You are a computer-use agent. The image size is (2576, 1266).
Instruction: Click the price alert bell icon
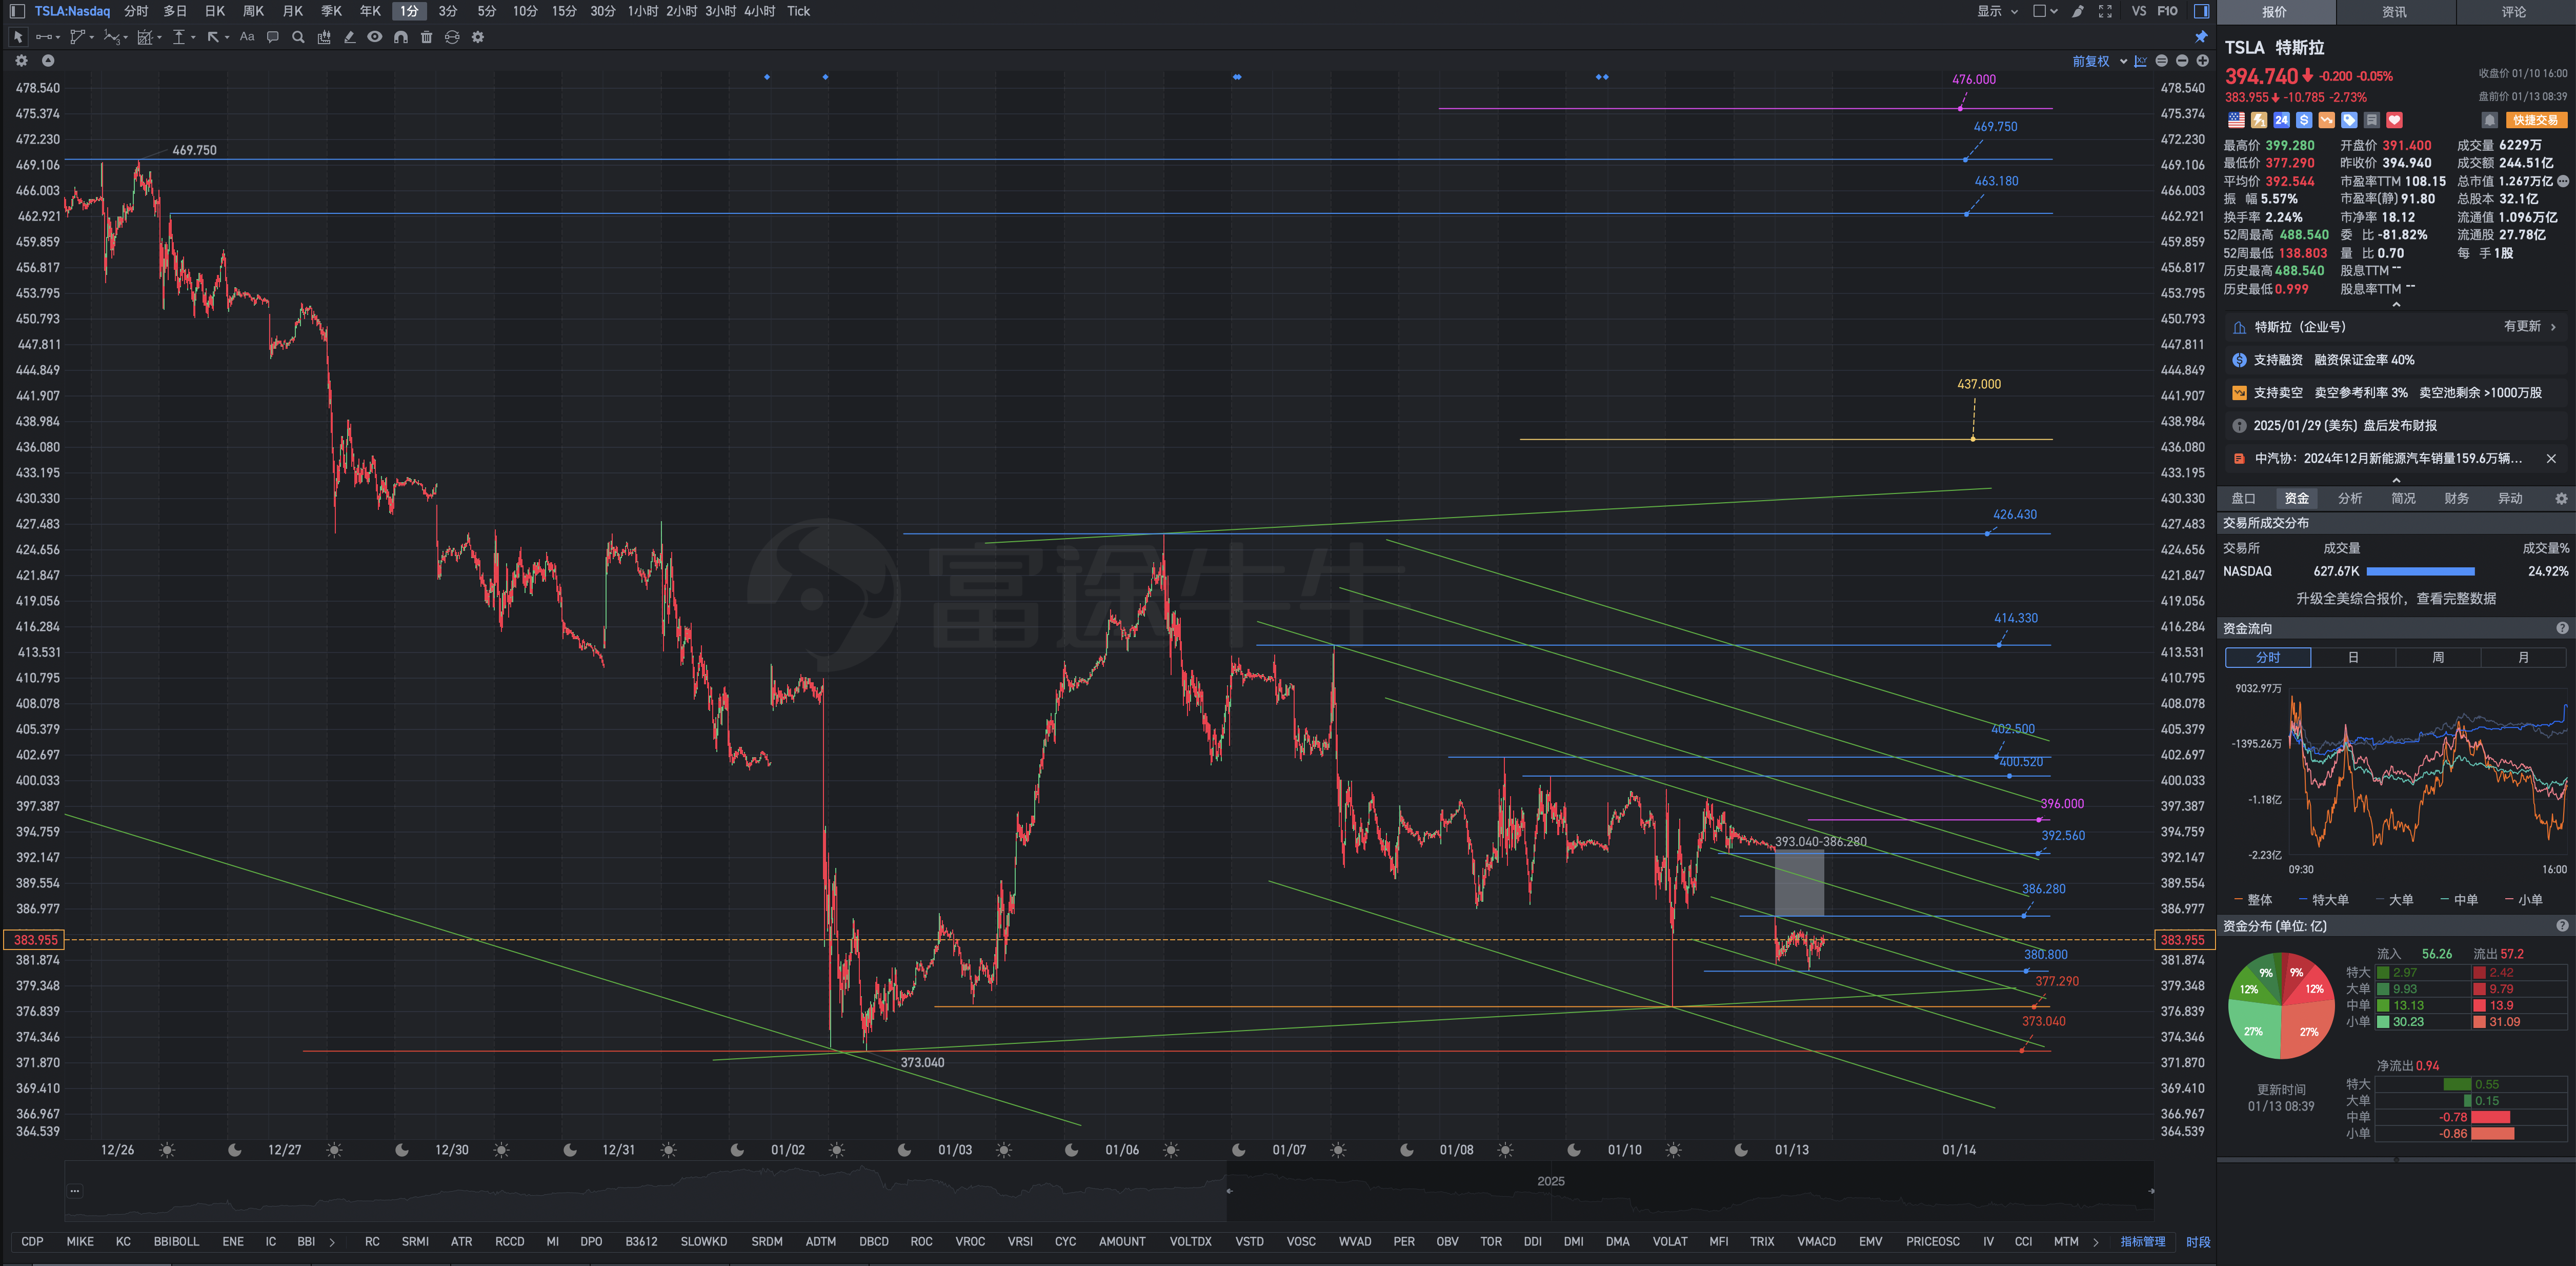2490,120
